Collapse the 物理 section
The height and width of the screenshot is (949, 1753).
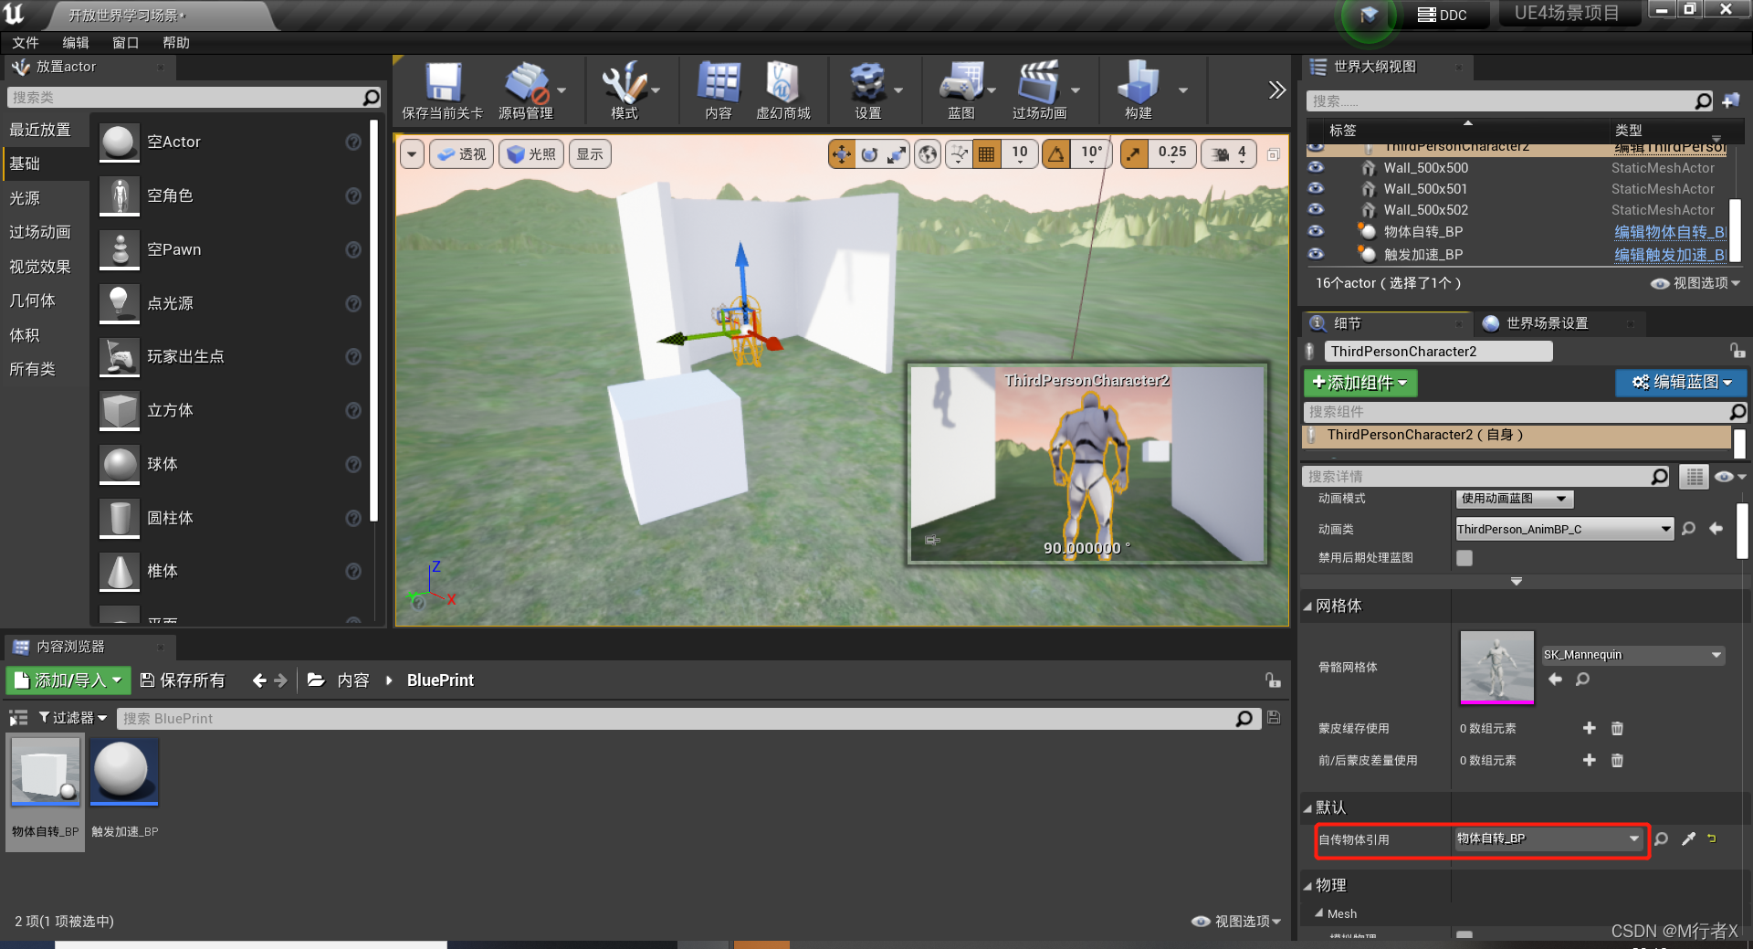click(1307, 886)
